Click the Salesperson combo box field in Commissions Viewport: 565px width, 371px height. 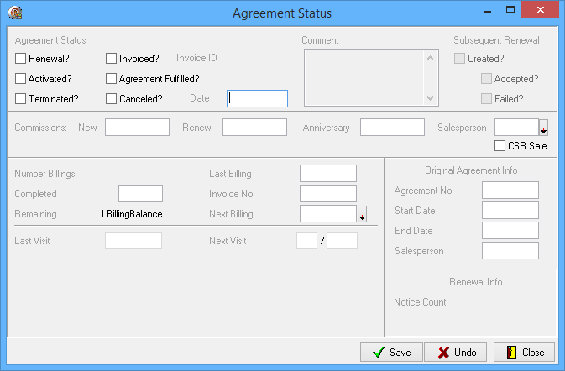tap(516, 128)
